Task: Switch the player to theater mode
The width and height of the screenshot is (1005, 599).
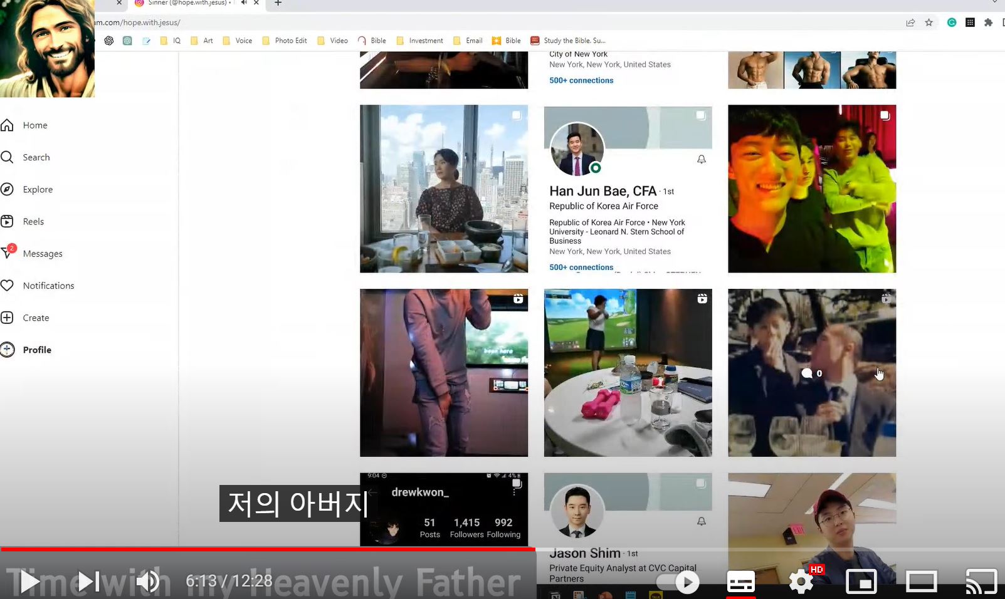Action: coord(921,581)
